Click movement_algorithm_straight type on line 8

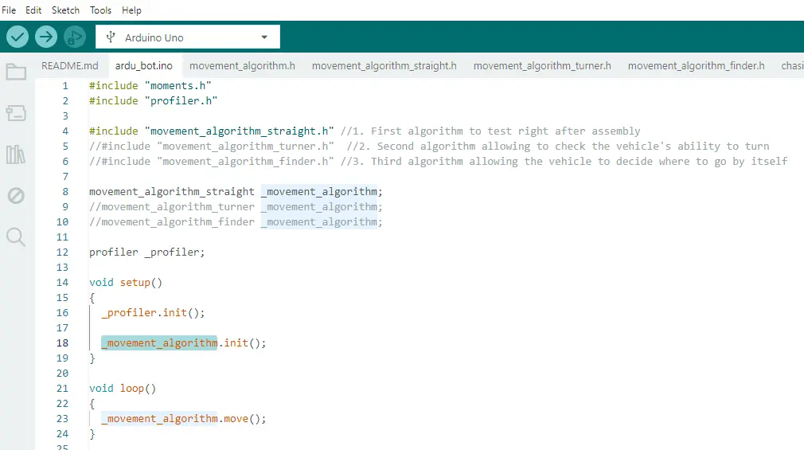[172, 191]
